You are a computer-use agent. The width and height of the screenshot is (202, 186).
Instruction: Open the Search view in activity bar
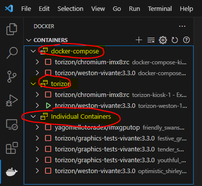[12, 53]
